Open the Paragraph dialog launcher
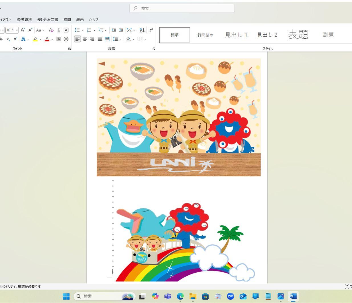 (x=154, y=49)
